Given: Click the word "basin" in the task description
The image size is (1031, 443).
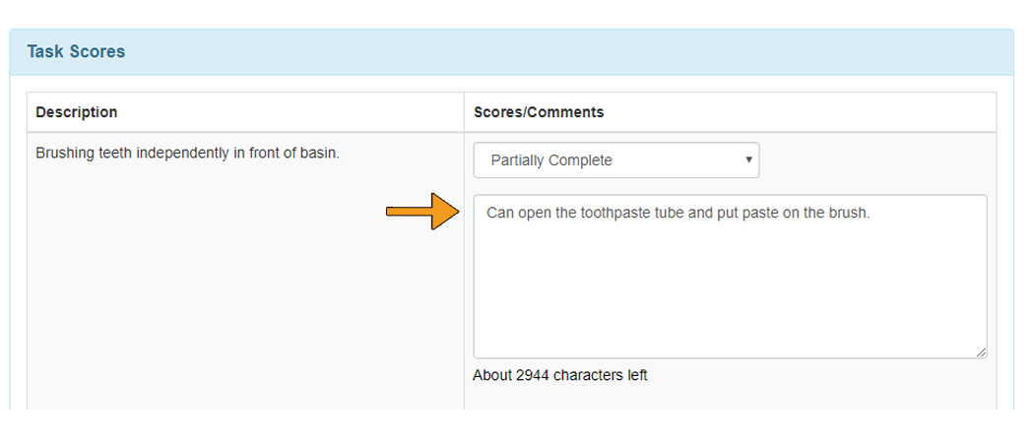Looking at the screenshot, I should pos(320,154).
